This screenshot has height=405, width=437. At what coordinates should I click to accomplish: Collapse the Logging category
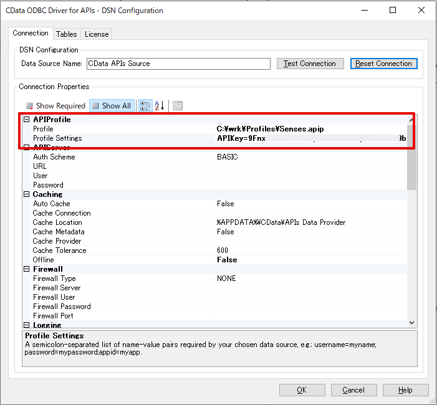point(26,325)
